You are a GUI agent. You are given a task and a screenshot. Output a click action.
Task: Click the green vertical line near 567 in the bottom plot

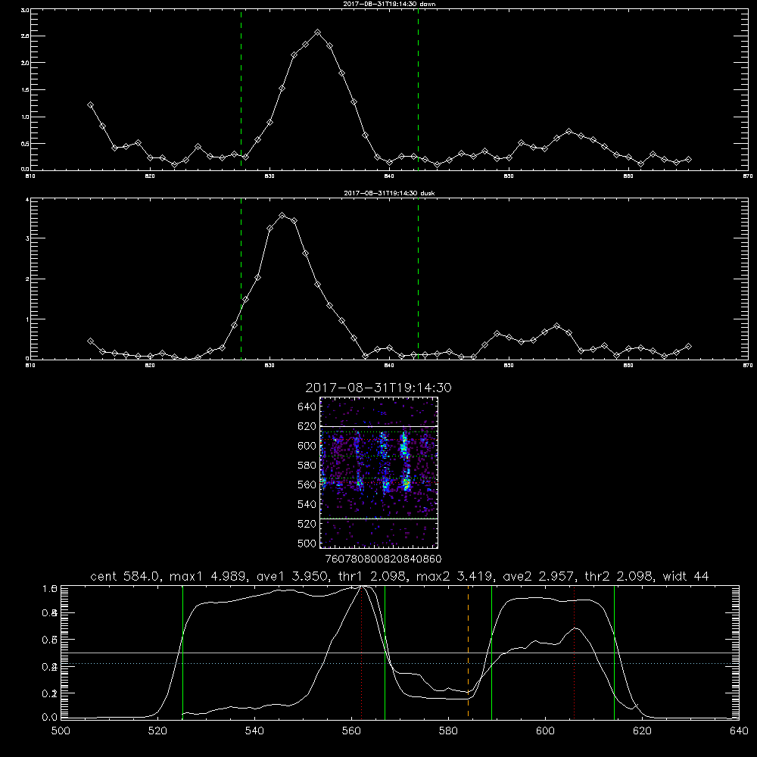(385, 652)
